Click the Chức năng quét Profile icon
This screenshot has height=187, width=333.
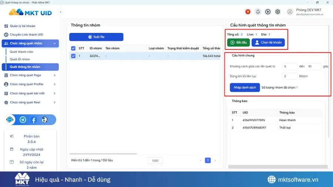tap(6, 84)
